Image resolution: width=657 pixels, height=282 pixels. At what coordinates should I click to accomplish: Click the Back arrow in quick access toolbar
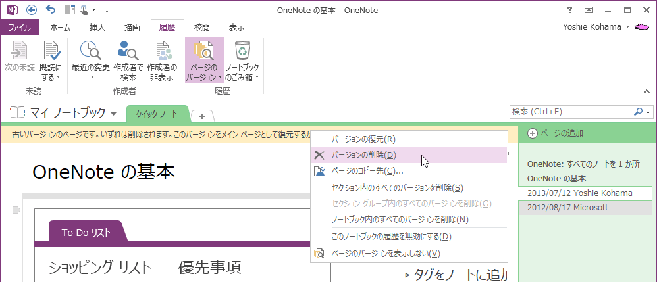click(31, 10)
